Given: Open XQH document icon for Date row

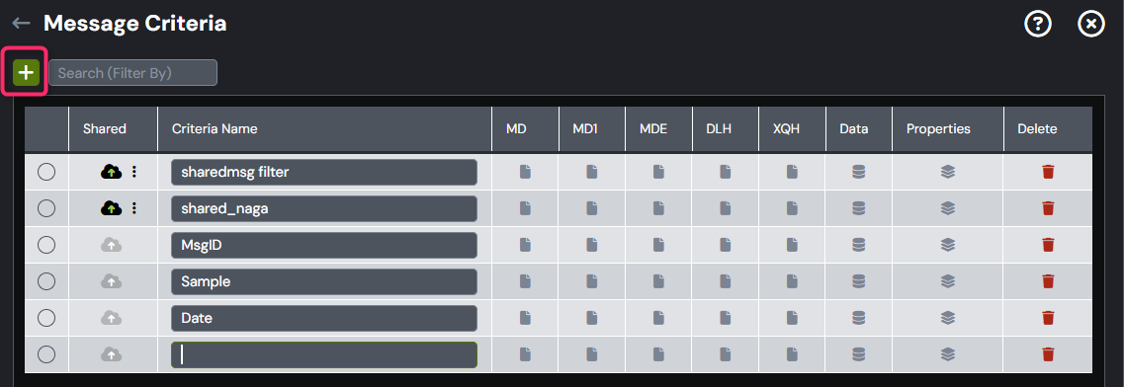Looking at the screenshot, I should click(792, 318).
